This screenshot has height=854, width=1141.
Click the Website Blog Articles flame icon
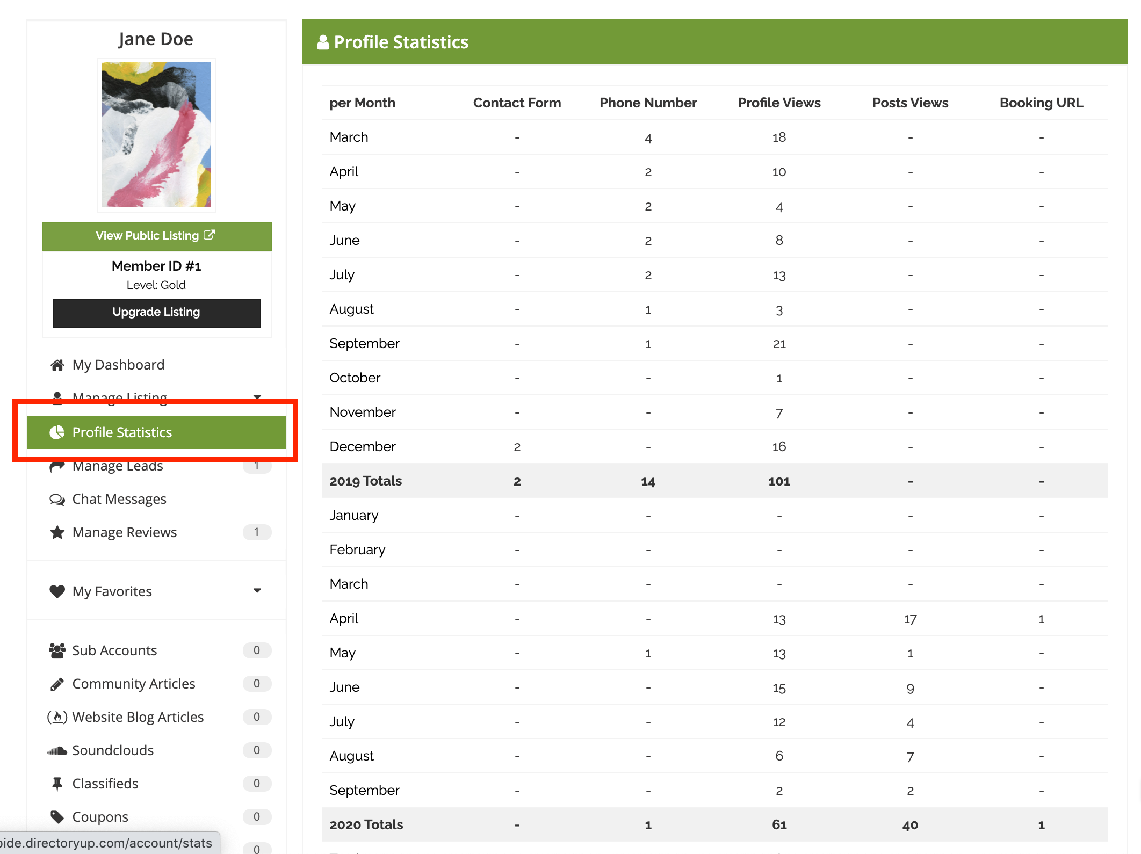click(57, 717)
